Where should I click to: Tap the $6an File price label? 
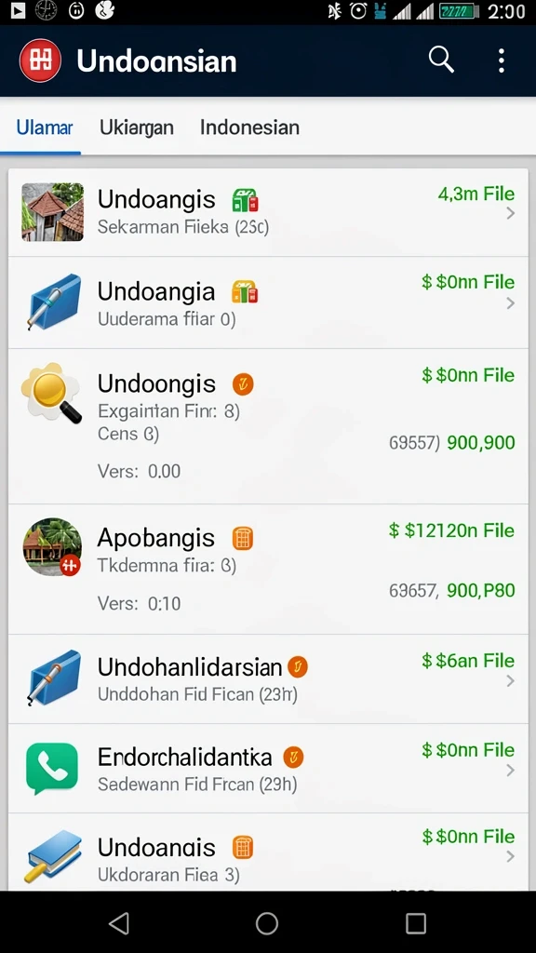pos(468,661)
